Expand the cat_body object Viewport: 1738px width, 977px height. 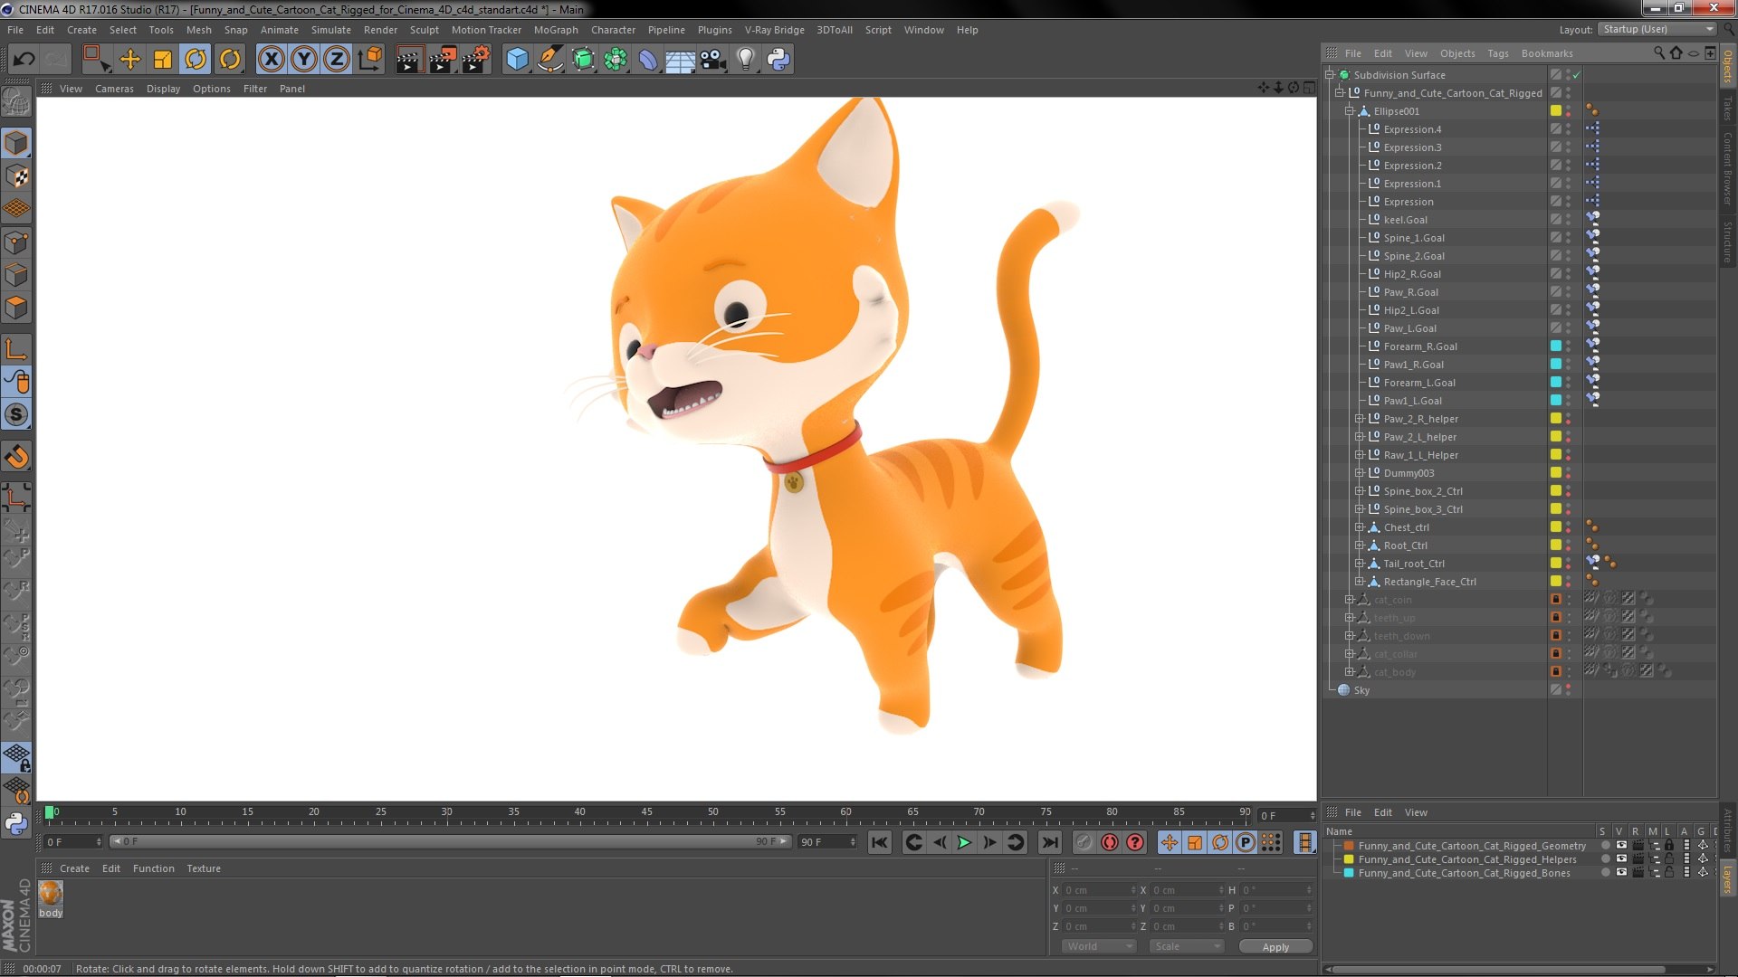1349,672
